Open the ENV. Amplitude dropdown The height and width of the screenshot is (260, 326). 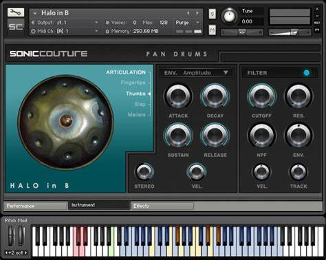click(x=197, y=73)
